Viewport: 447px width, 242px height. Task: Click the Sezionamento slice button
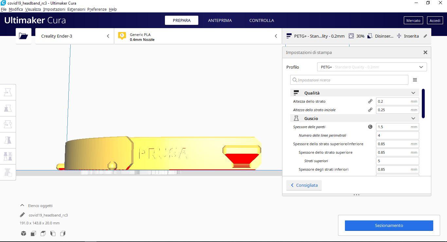click(x=389, y=225)
